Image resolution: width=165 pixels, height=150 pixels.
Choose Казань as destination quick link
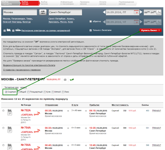pos(71,19)
